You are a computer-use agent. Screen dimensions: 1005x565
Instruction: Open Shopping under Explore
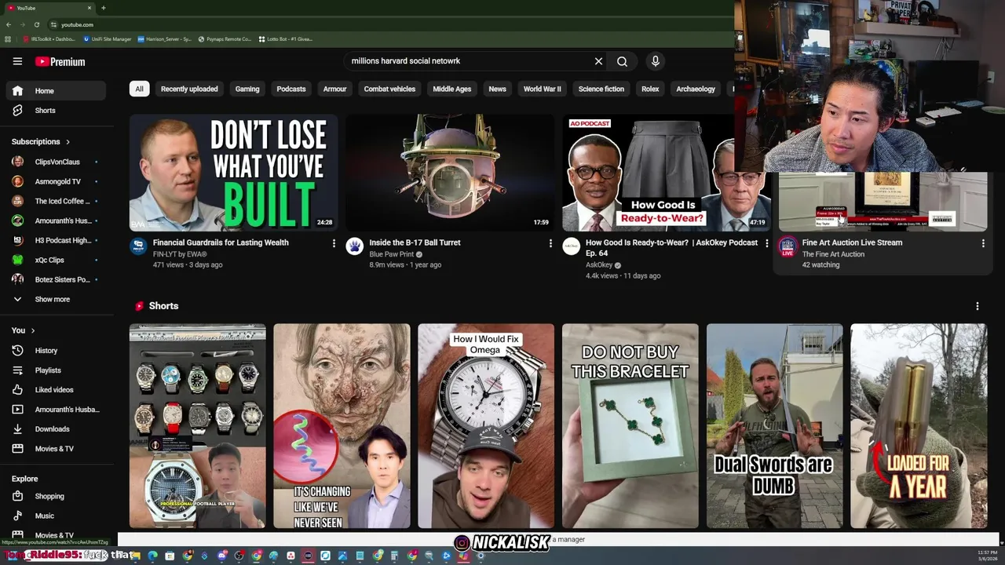[56, 497]
